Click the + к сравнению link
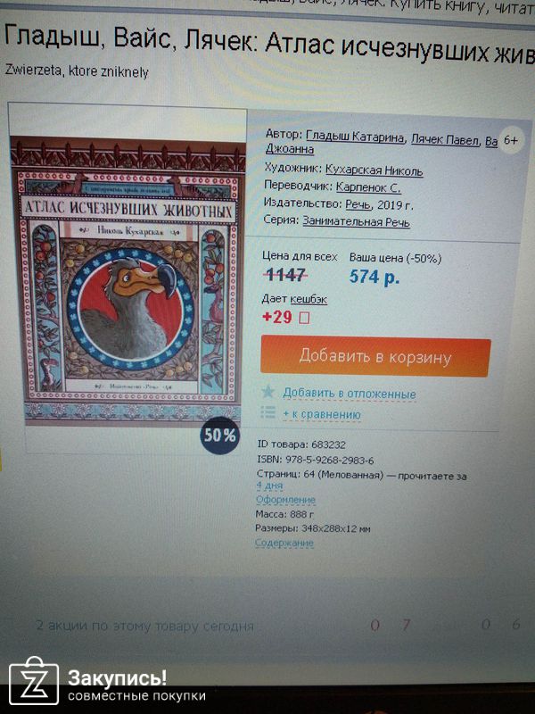Viewport: 535px width, 714px height. point(322,414)
